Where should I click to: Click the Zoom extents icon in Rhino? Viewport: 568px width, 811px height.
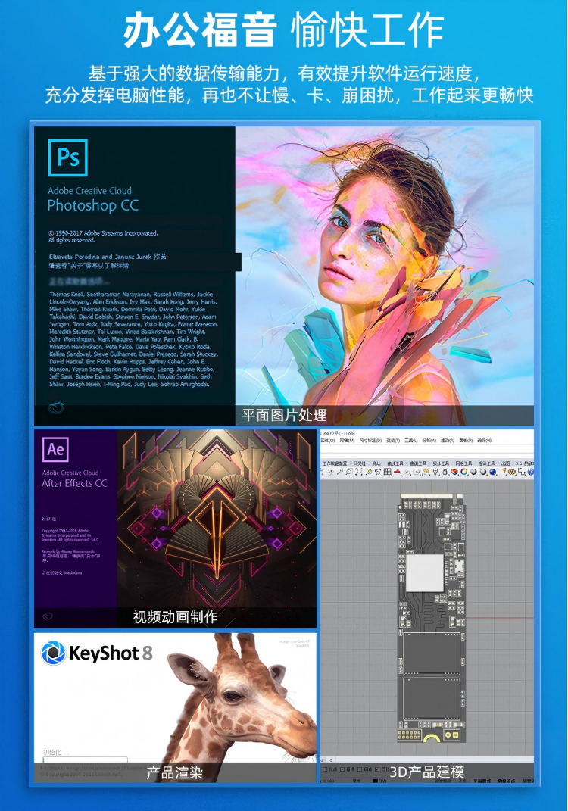tap(358, 472)
